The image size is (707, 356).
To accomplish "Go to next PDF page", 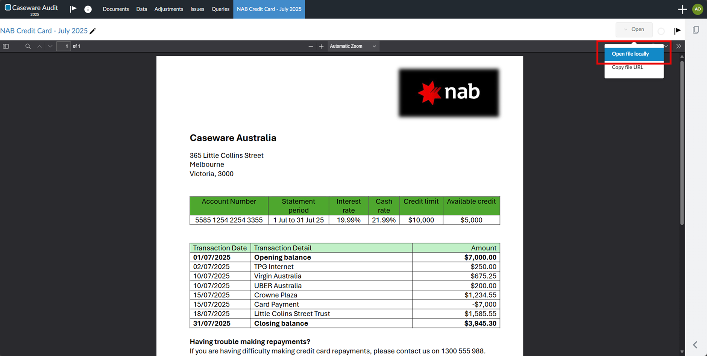I will (50, 46).
